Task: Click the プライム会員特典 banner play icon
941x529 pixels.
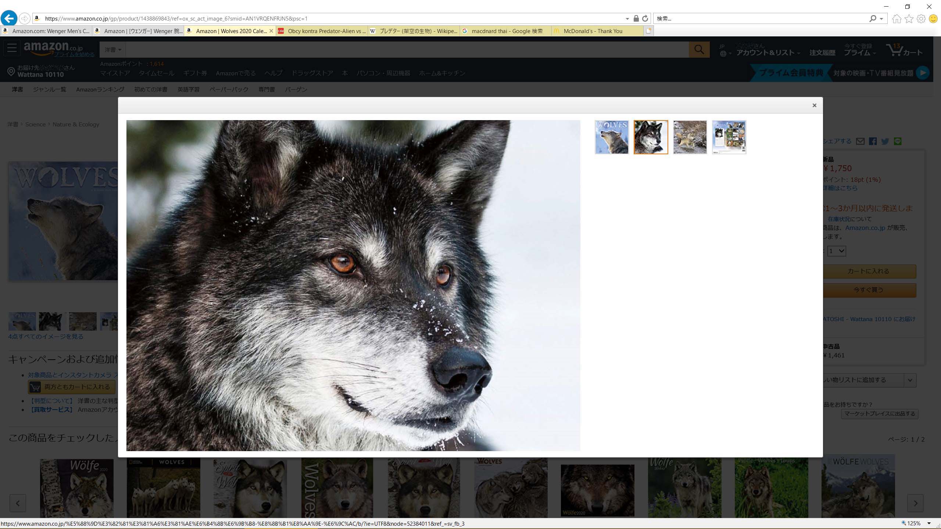Action: pos(923,73)
